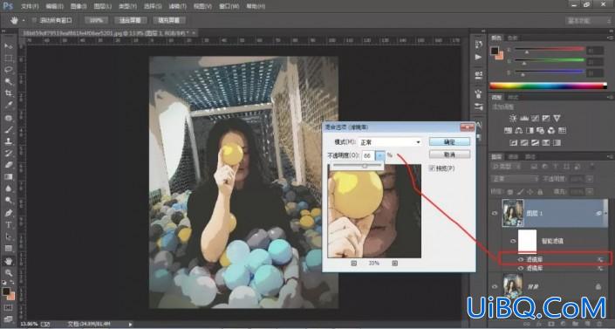Open 图像(I) menu
The height and width of the screenshot is (329, 615).
pos(79,6)
